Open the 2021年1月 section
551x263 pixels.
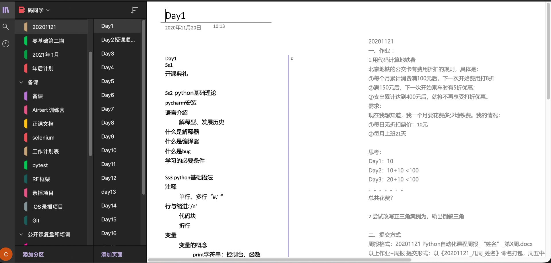pos(51,55)
